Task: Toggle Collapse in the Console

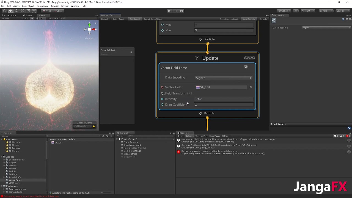Action: click(189, 136)
